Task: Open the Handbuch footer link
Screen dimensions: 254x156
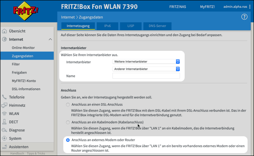Action: (x=17, y=153)
